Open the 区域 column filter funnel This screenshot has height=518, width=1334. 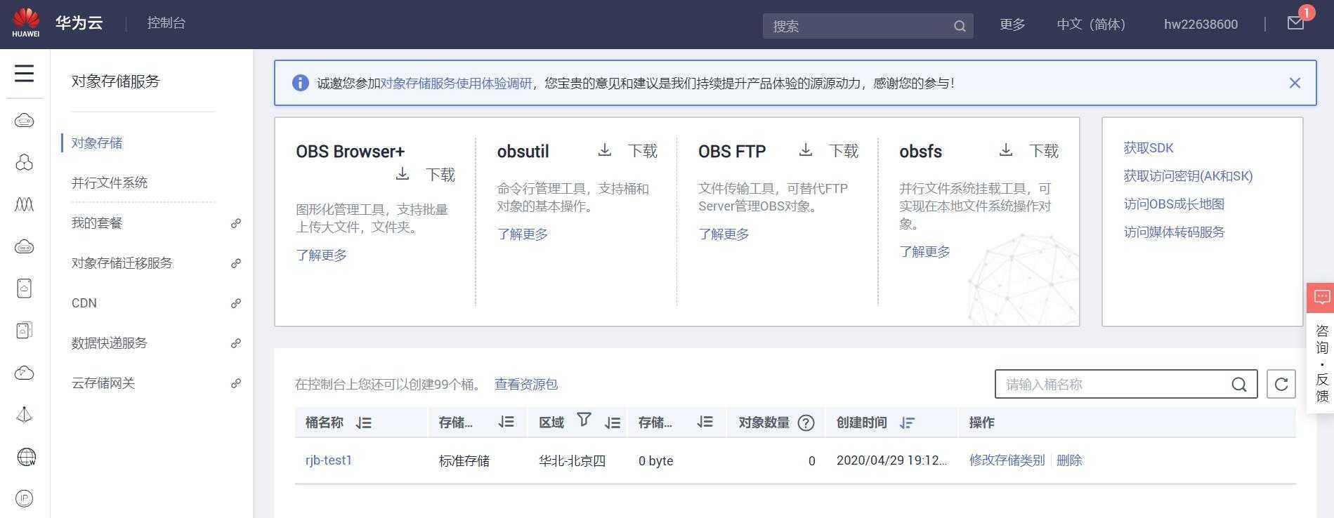[x=584, y=419]
